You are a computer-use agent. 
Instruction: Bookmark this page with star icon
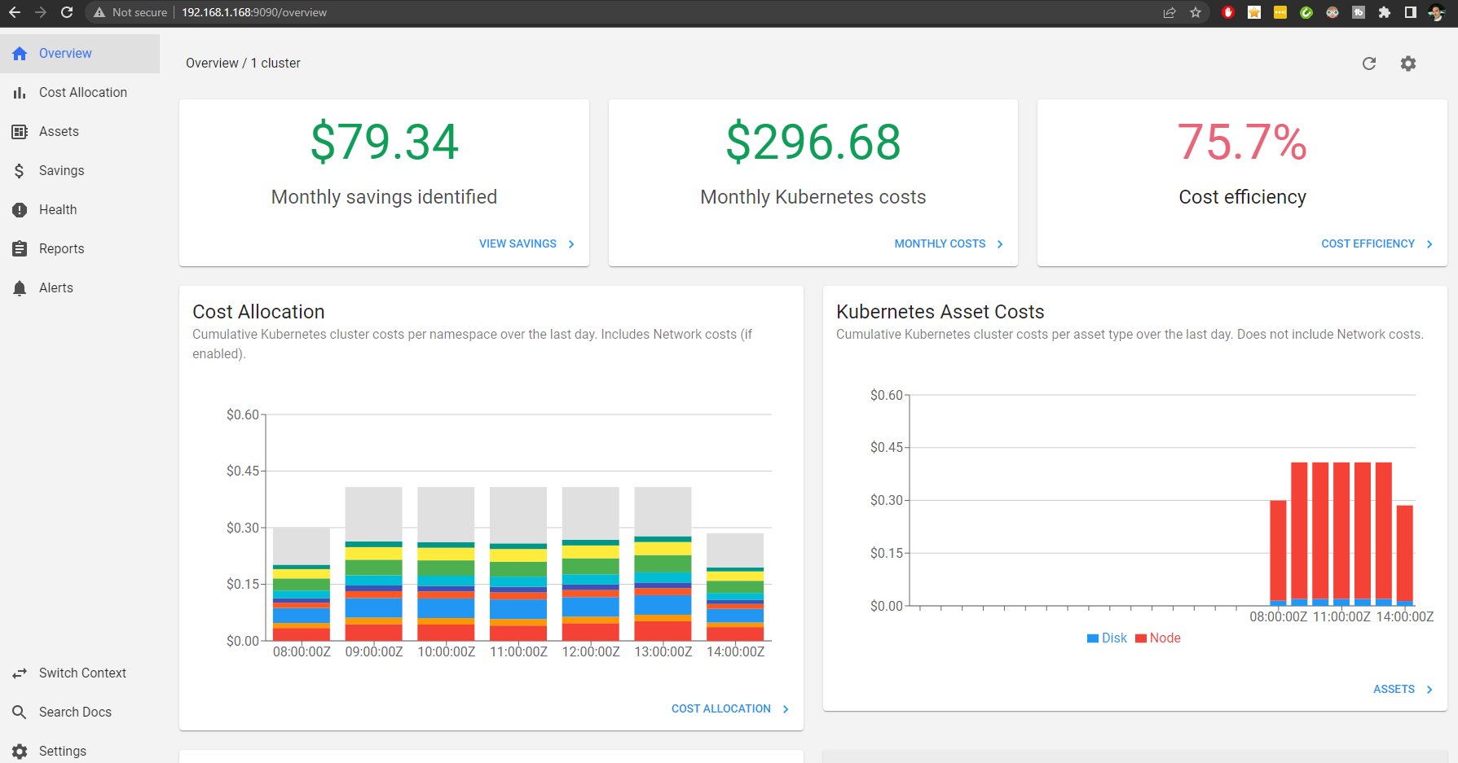pos(1196,12)
